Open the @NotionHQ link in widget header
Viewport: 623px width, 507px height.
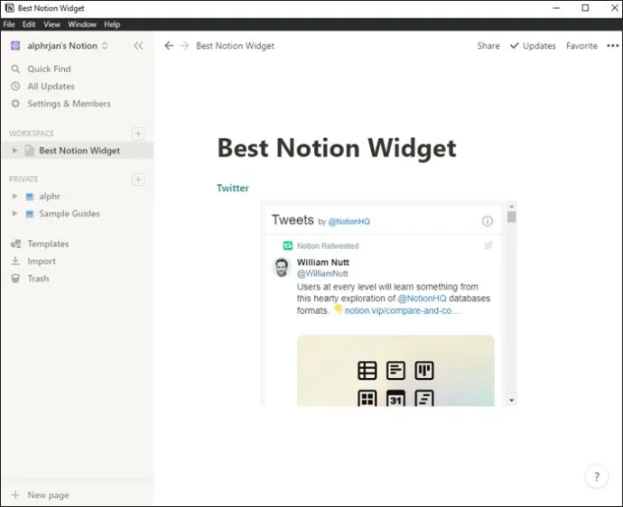(349, 222)
